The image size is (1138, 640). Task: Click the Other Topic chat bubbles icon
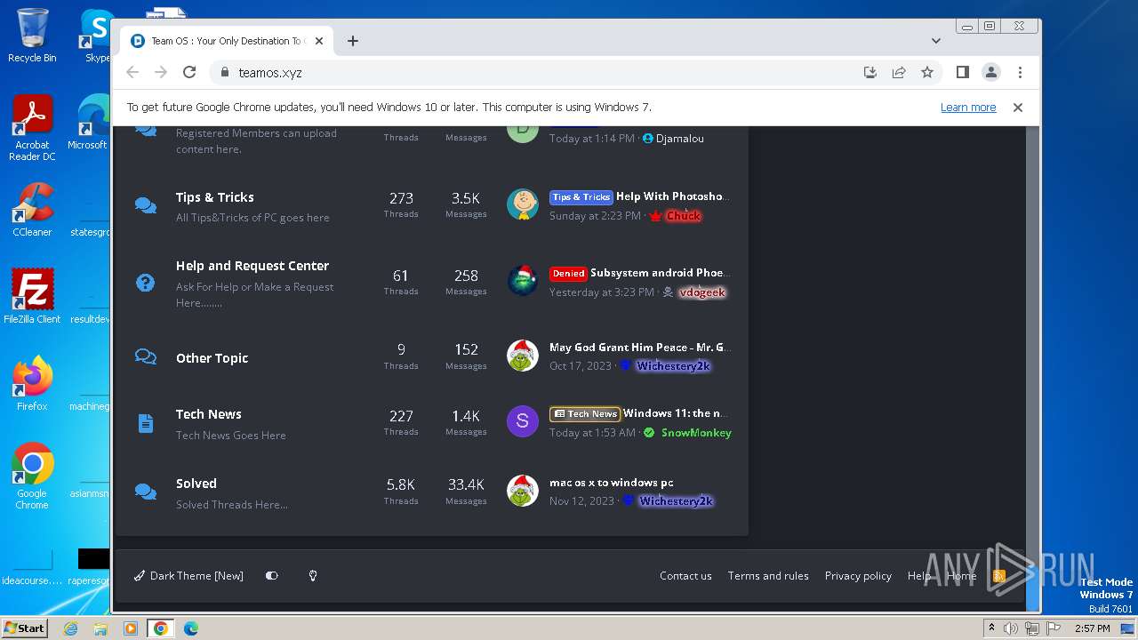click(145, 356)
